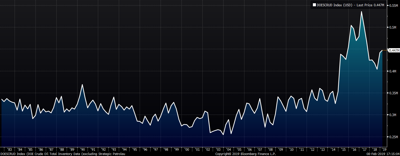
Task: Select the 0.35M y-axis label
Action: (393, 93)
